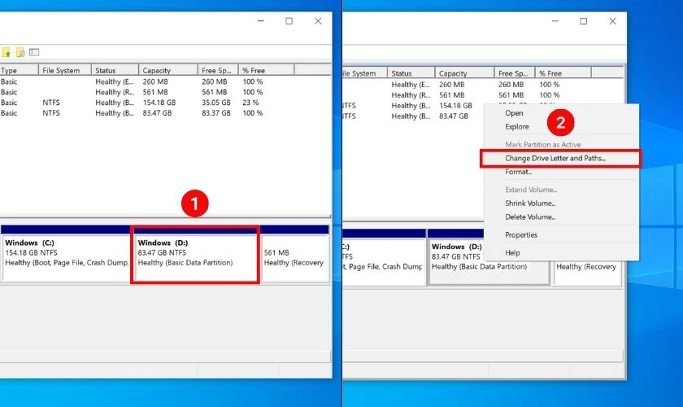
Task: Click Basic type cell in the 260 MB row, left window
Action: point(9,81)
